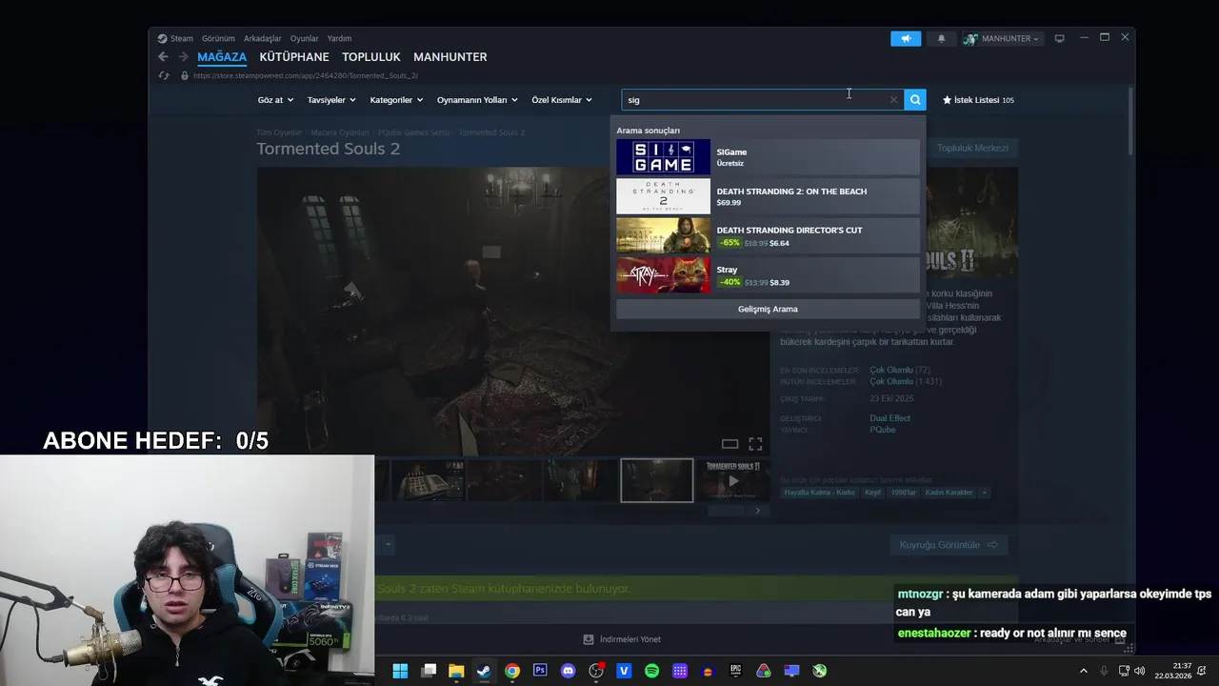Screen dimensions: 1219x686
Task: Clear the search field with the X
Action: click(x=893, y=100)
